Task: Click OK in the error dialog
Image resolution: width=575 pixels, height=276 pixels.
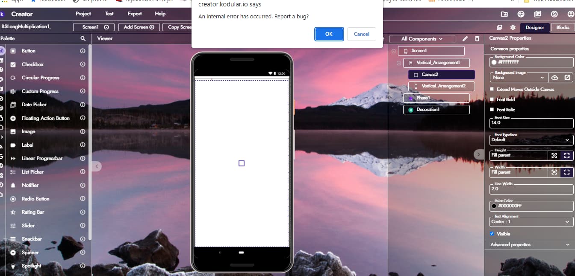Action: [x=329, y=34]
